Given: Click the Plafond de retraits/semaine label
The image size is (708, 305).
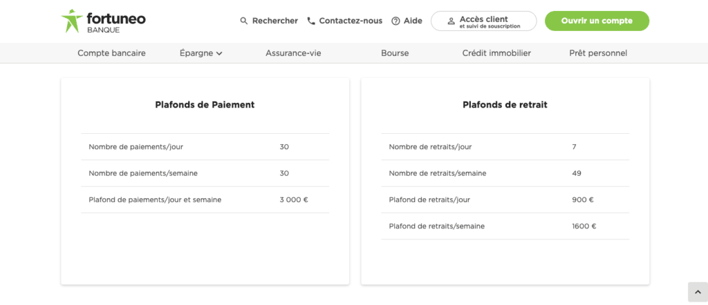Looking at the screenshot, I should pos(437,226).
